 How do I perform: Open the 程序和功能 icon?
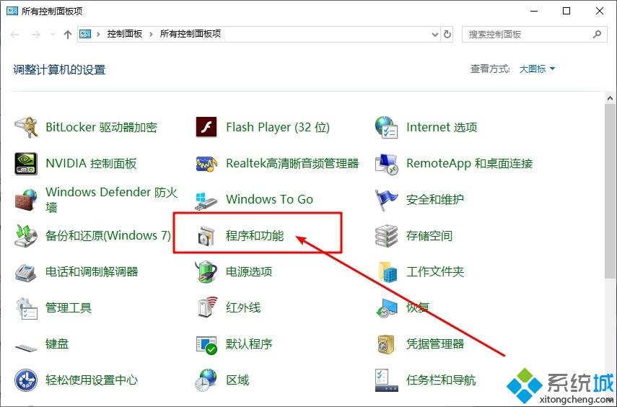click(x=206, y=236)
